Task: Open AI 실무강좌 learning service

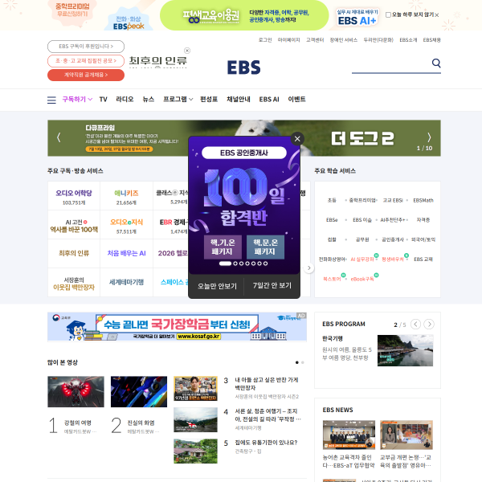Action: click(x=363, y=259)
